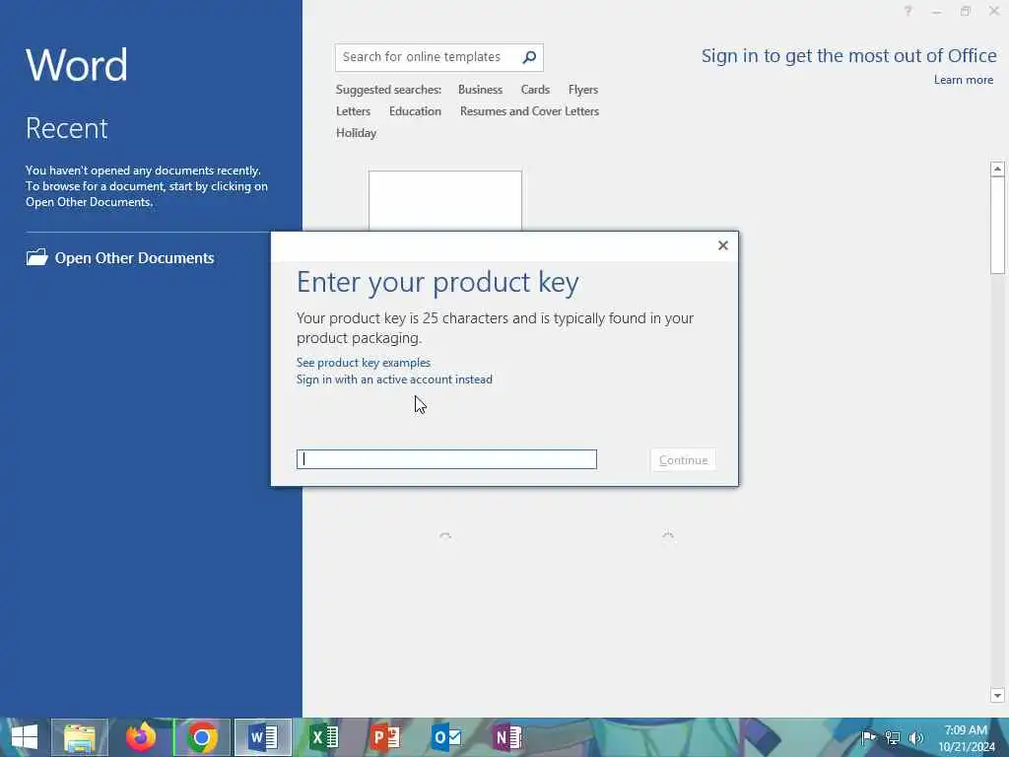Select Word icon in taskbar

[x=262, y=737]
